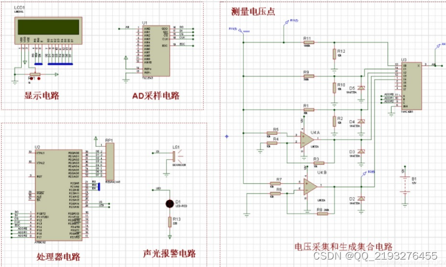Screen dimensions: 446x267
Task: Select resistor R11
Action: (x=309, y=42)
